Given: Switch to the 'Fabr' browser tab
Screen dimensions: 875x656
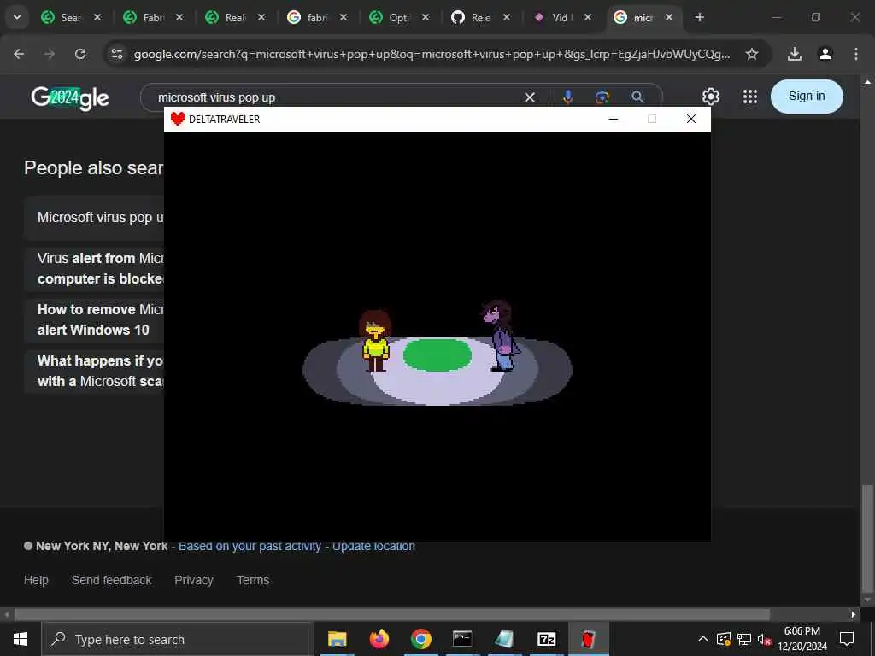Looking at the screenshot, I should pyautogui.click(x=153, y=17).
